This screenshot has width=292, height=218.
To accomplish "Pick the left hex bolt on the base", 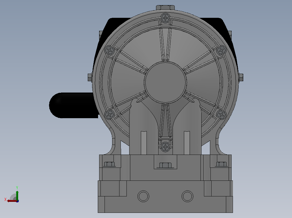I will [109, 164].
